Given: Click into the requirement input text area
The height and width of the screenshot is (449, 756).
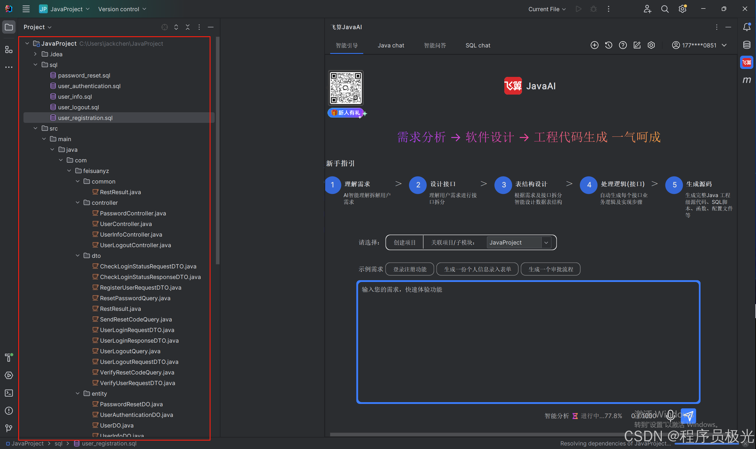Looking at the screenshot, I should [x=528, y=342].
